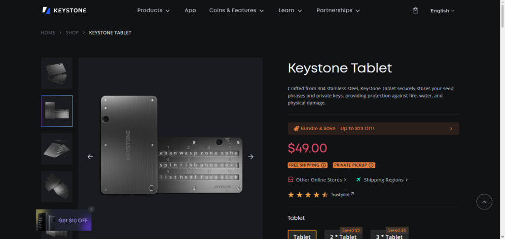Select the third thumbnail of angled tablet

coord(57,149)
